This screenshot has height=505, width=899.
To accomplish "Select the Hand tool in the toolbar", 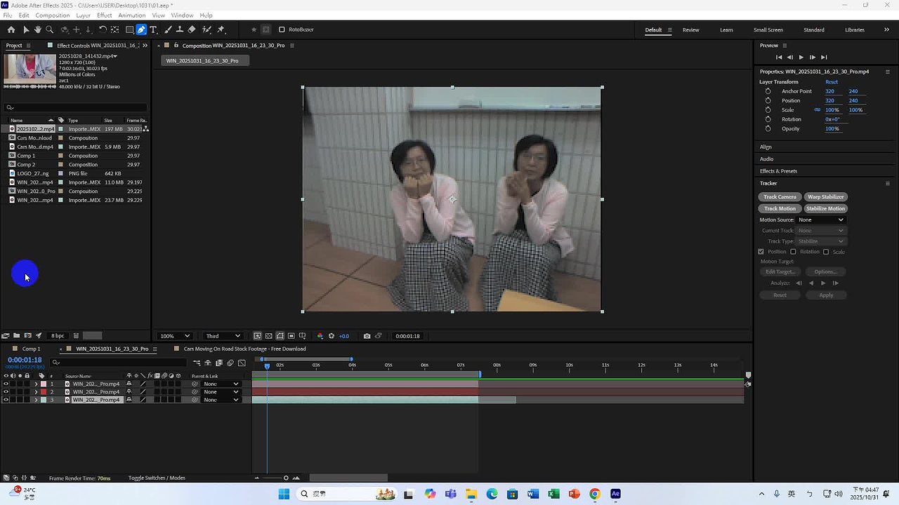I will (37, 29).
